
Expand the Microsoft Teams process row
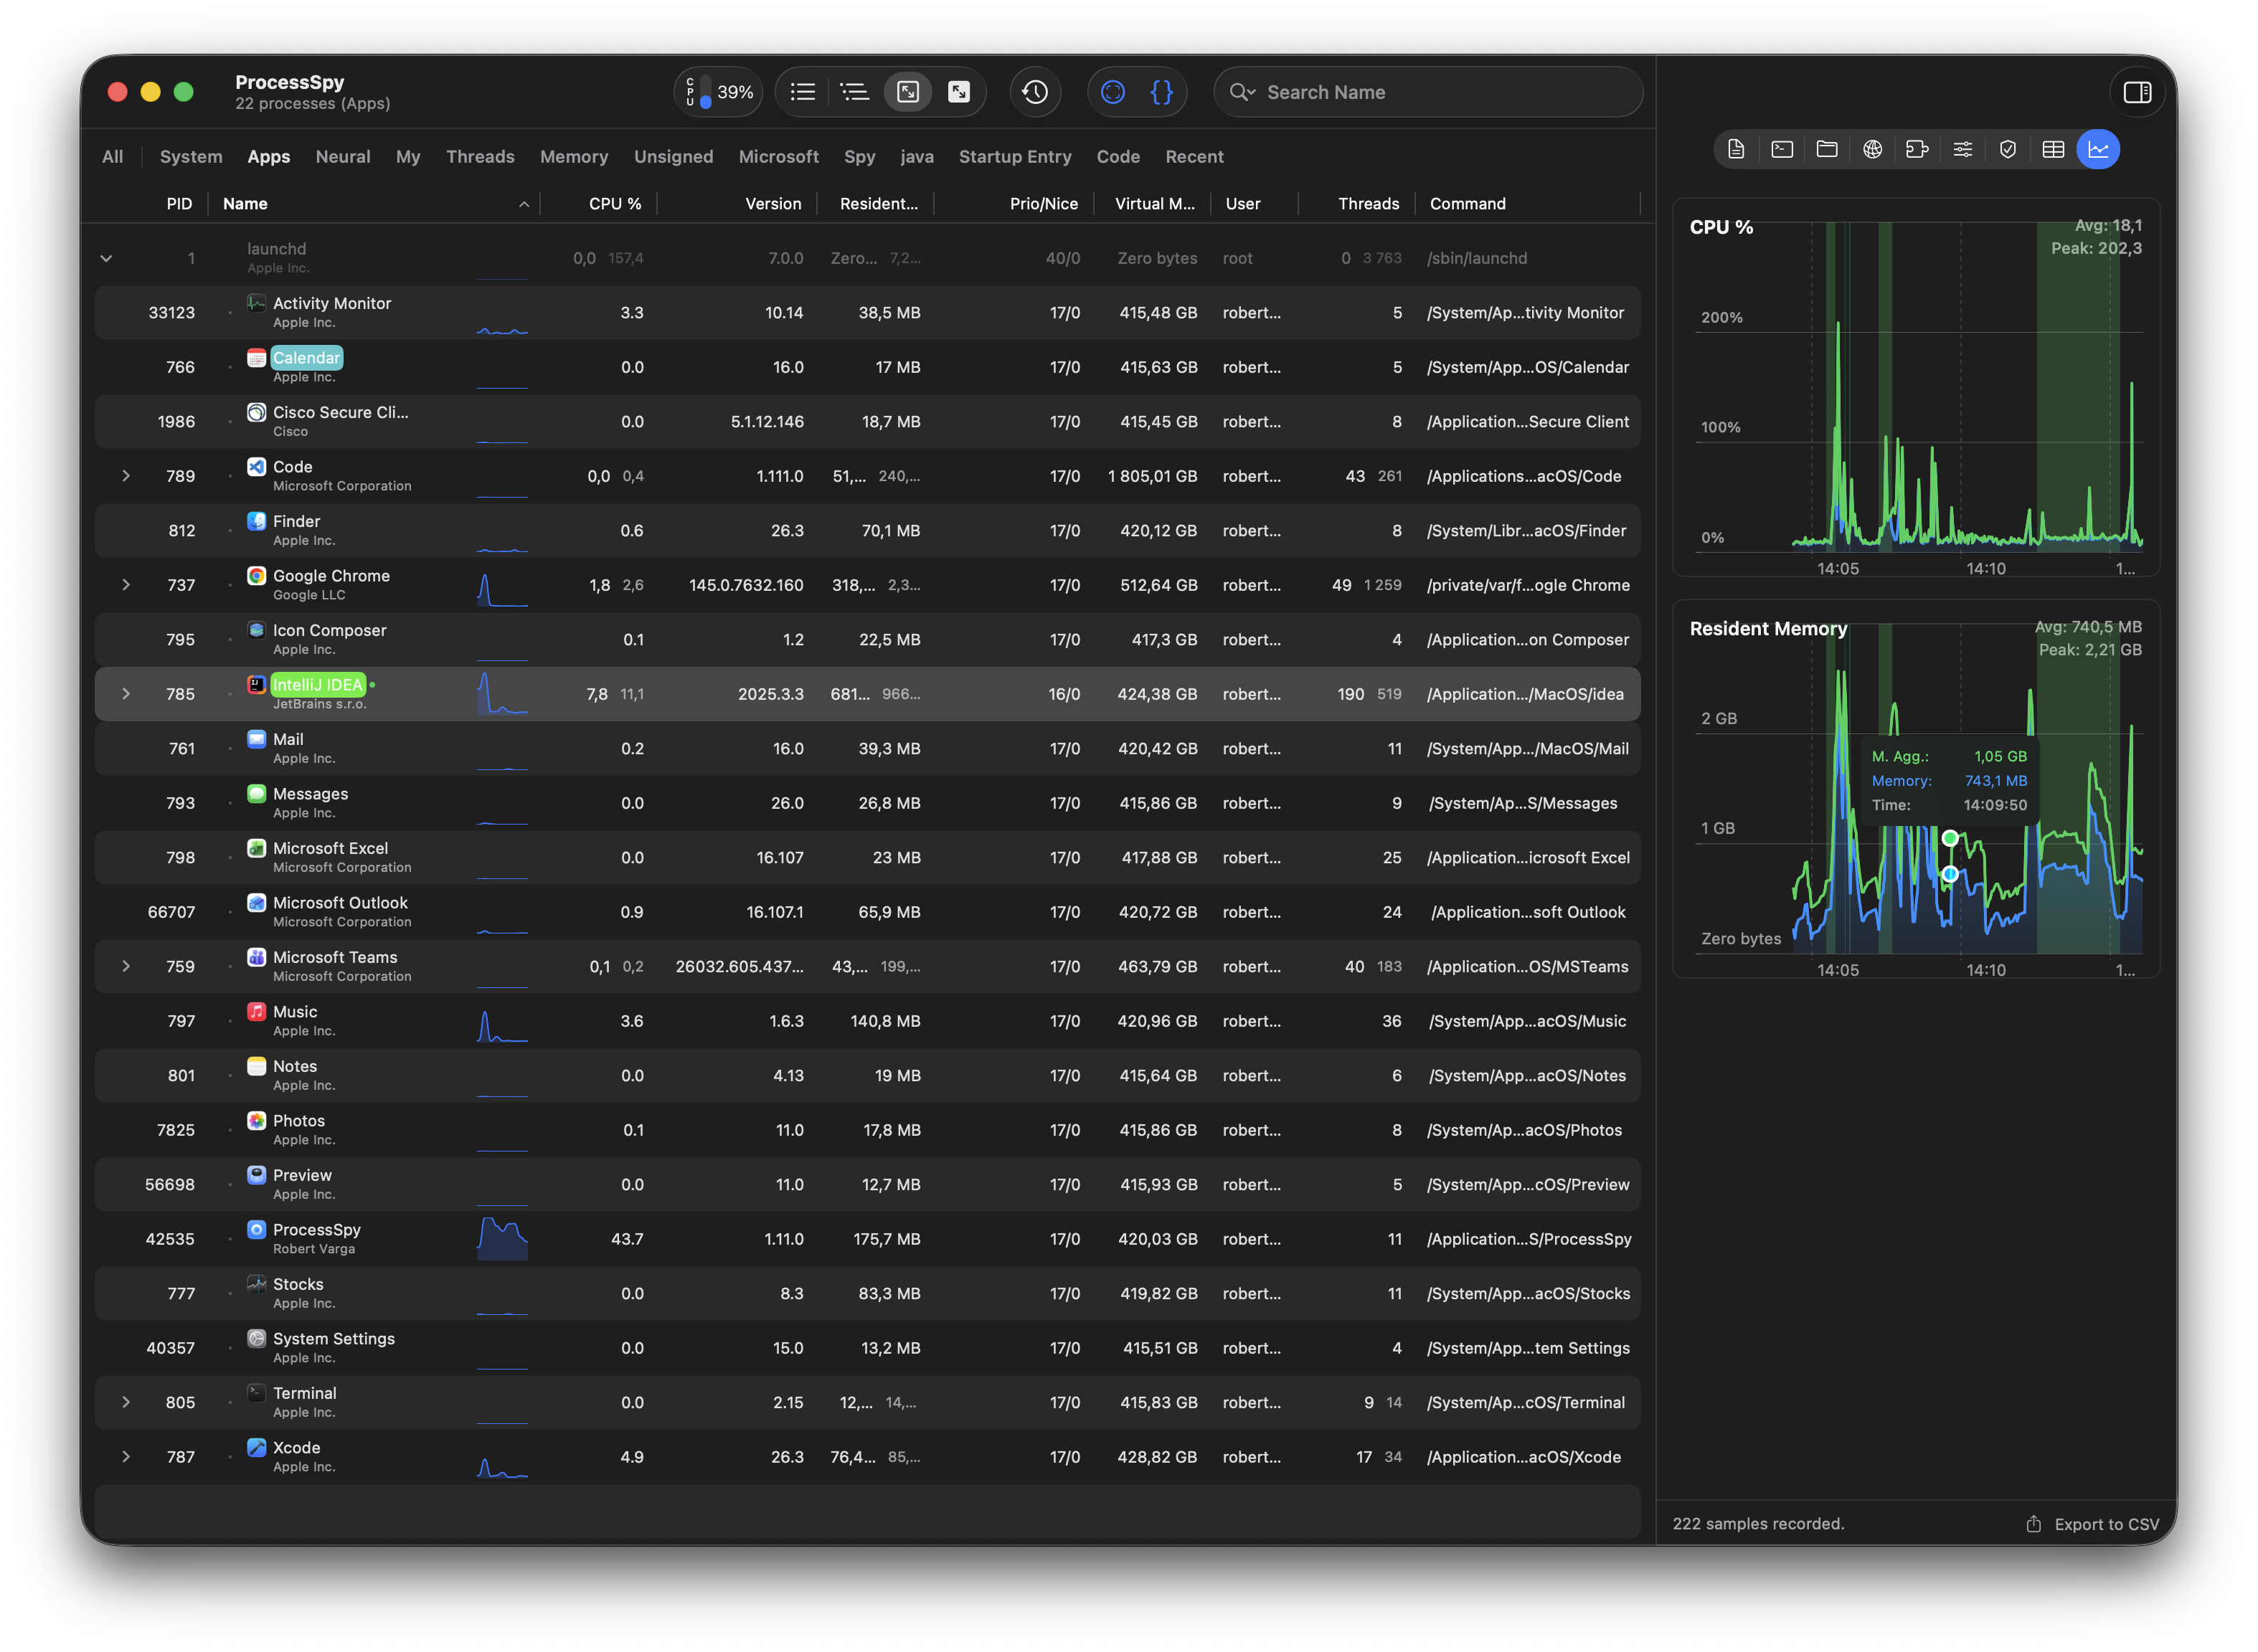pos(126,966)
